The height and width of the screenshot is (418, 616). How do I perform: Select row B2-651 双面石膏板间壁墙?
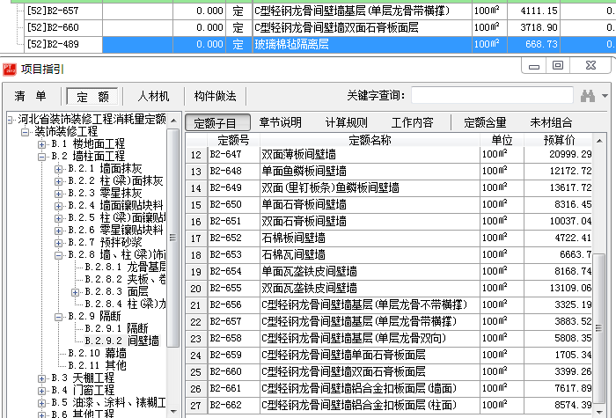tap(389, 222)
